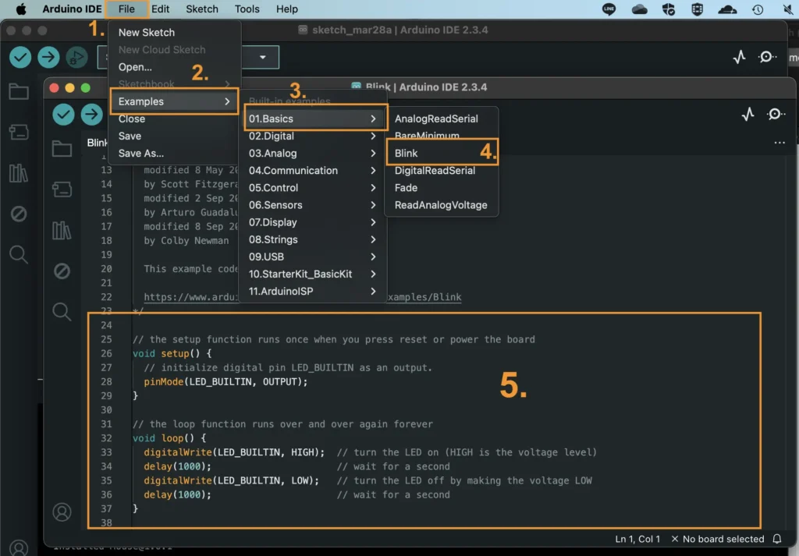799x556 pixels.
Task: Choose New Sketch from the File menu
Action: coord(147,33)
